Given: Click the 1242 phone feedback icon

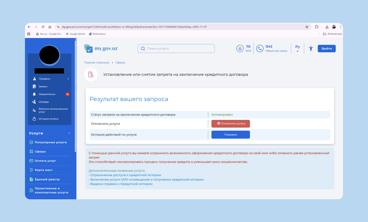Looking at the screenshot, I should pos(260,49).
